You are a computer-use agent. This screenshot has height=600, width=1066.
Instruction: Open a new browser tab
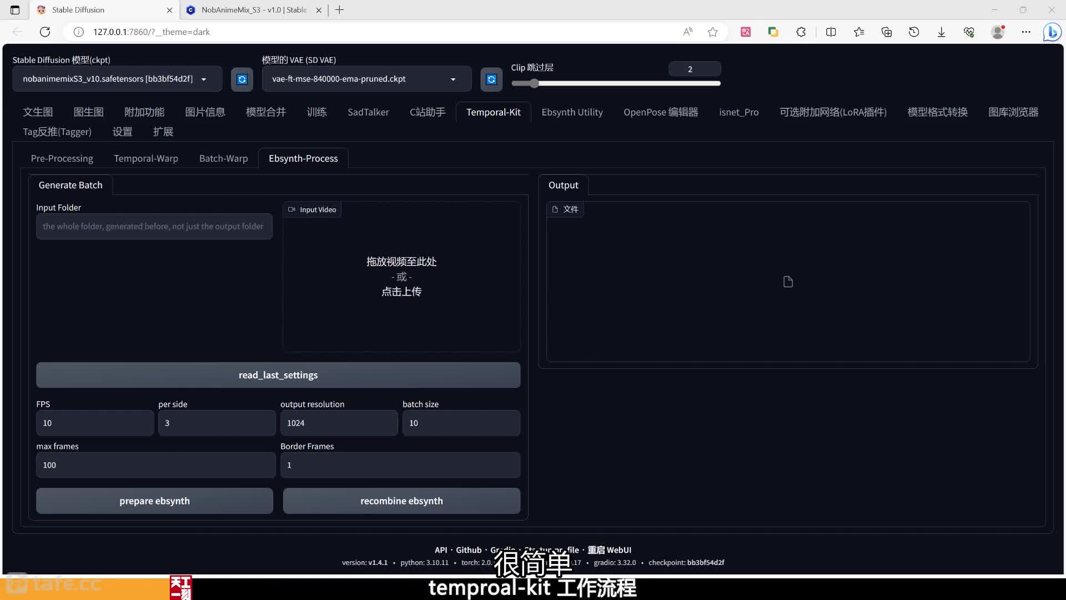point(340,10)
